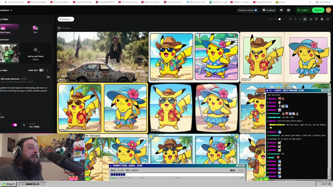
Task: Filter creations by videos icon
Action: click(295, 19)
